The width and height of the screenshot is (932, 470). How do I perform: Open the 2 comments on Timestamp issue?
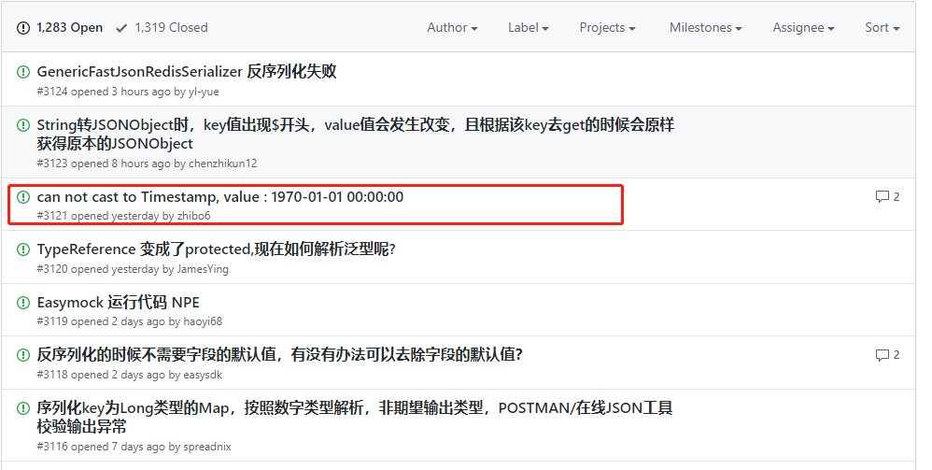887,197
